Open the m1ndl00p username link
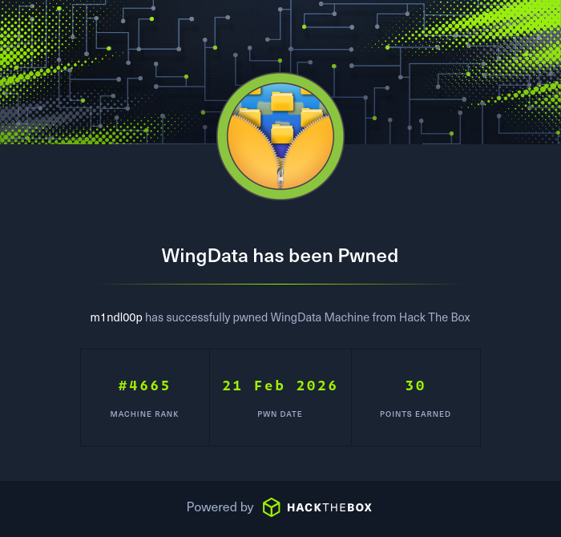The image size is (561, 537). pyautogui.click(x=116, y=317)
